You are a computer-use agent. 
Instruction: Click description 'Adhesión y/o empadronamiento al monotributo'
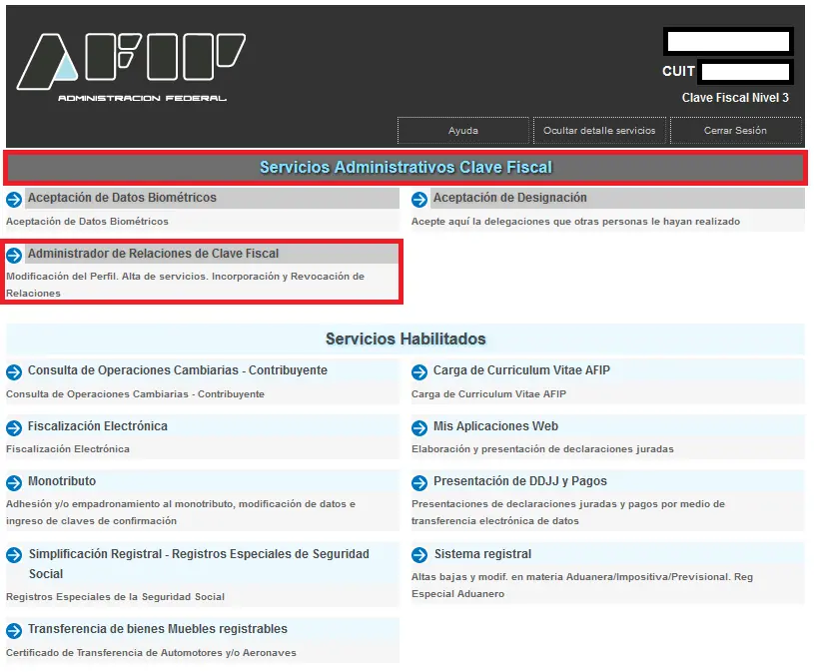(181, 512)
